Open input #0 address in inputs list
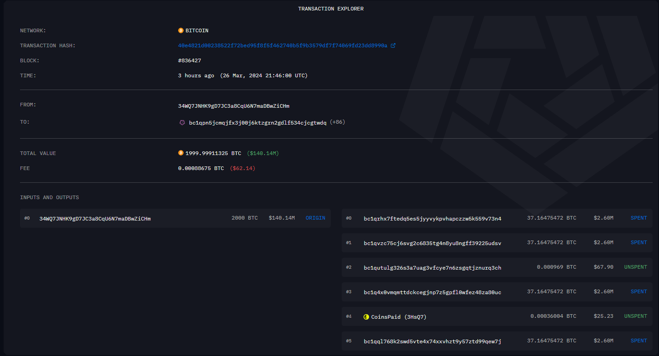 (95, 219)
